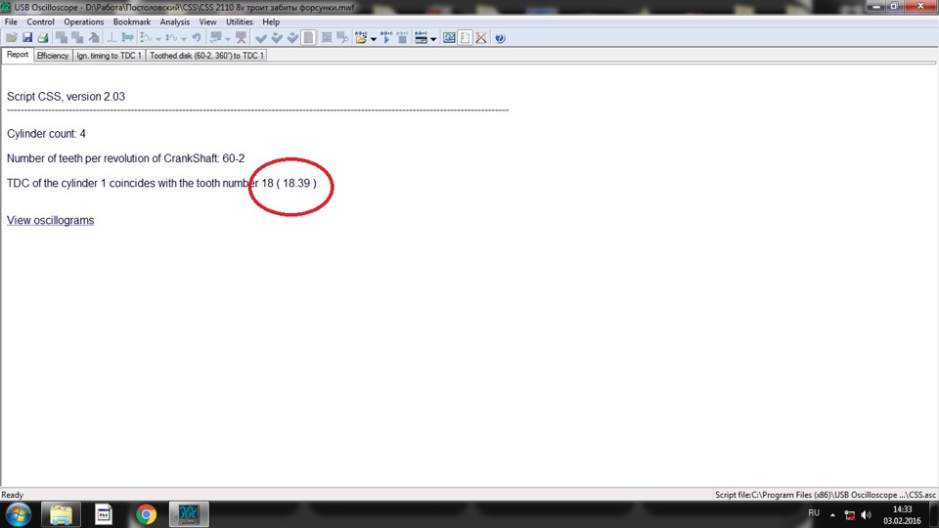Click the oscillogram chart window icon
This screenshot has width=939, height=528.
click(449, 38)
